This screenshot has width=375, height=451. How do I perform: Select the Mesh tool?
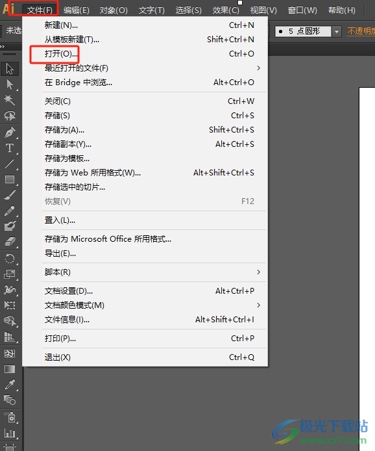[x=10, y=354]
